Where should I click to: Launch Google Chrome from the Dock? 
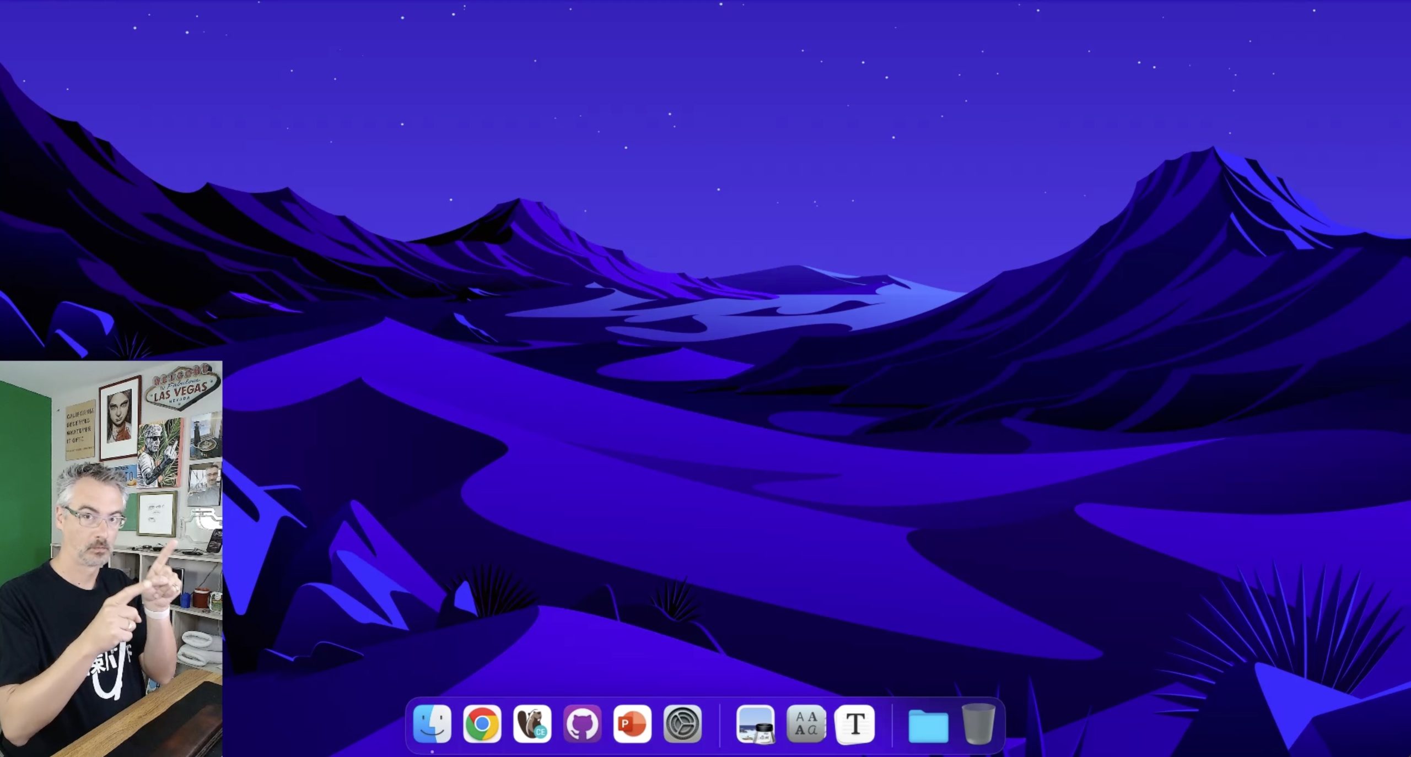(482, 723)
